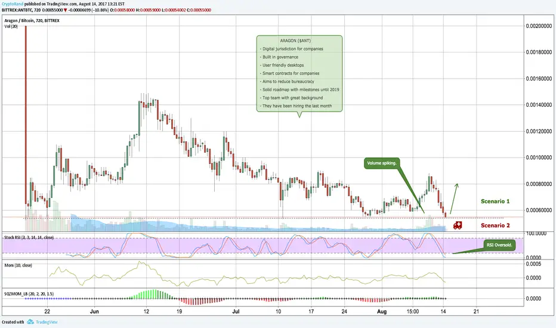Image resolution: width=556 pixels, height=328 pixels.
Task: Click 'Built in governance' note line
Action: pos(280,57)
